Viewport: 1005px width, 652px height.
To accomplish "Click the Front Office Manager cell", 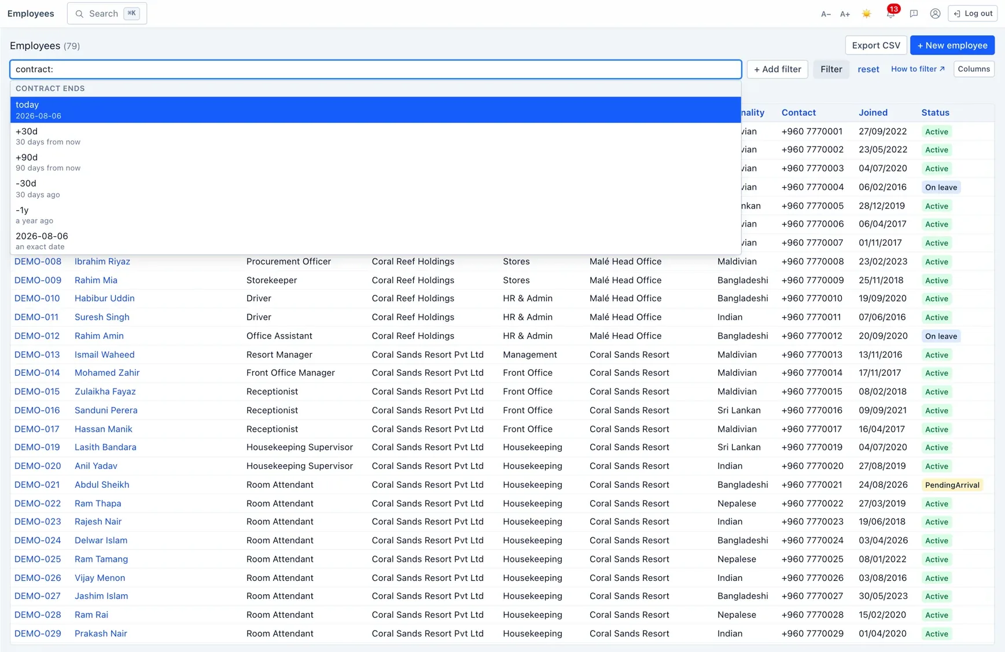I will pos(290,373).
